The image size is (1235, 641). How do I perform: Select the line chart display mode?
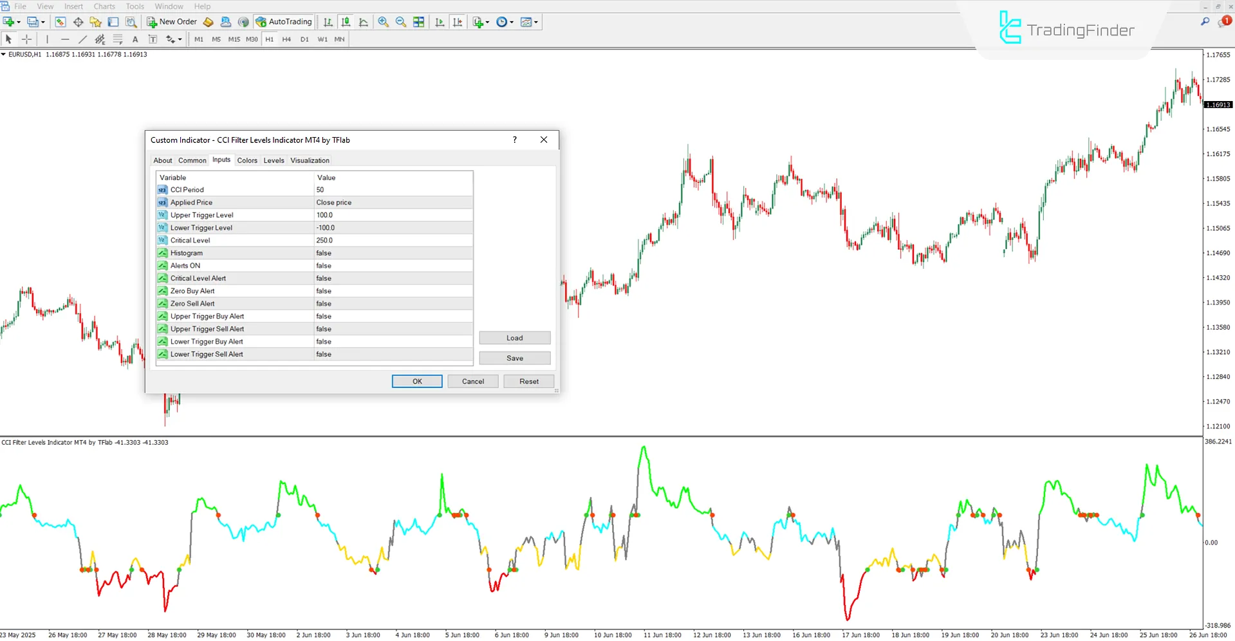[x=363, y=21]
